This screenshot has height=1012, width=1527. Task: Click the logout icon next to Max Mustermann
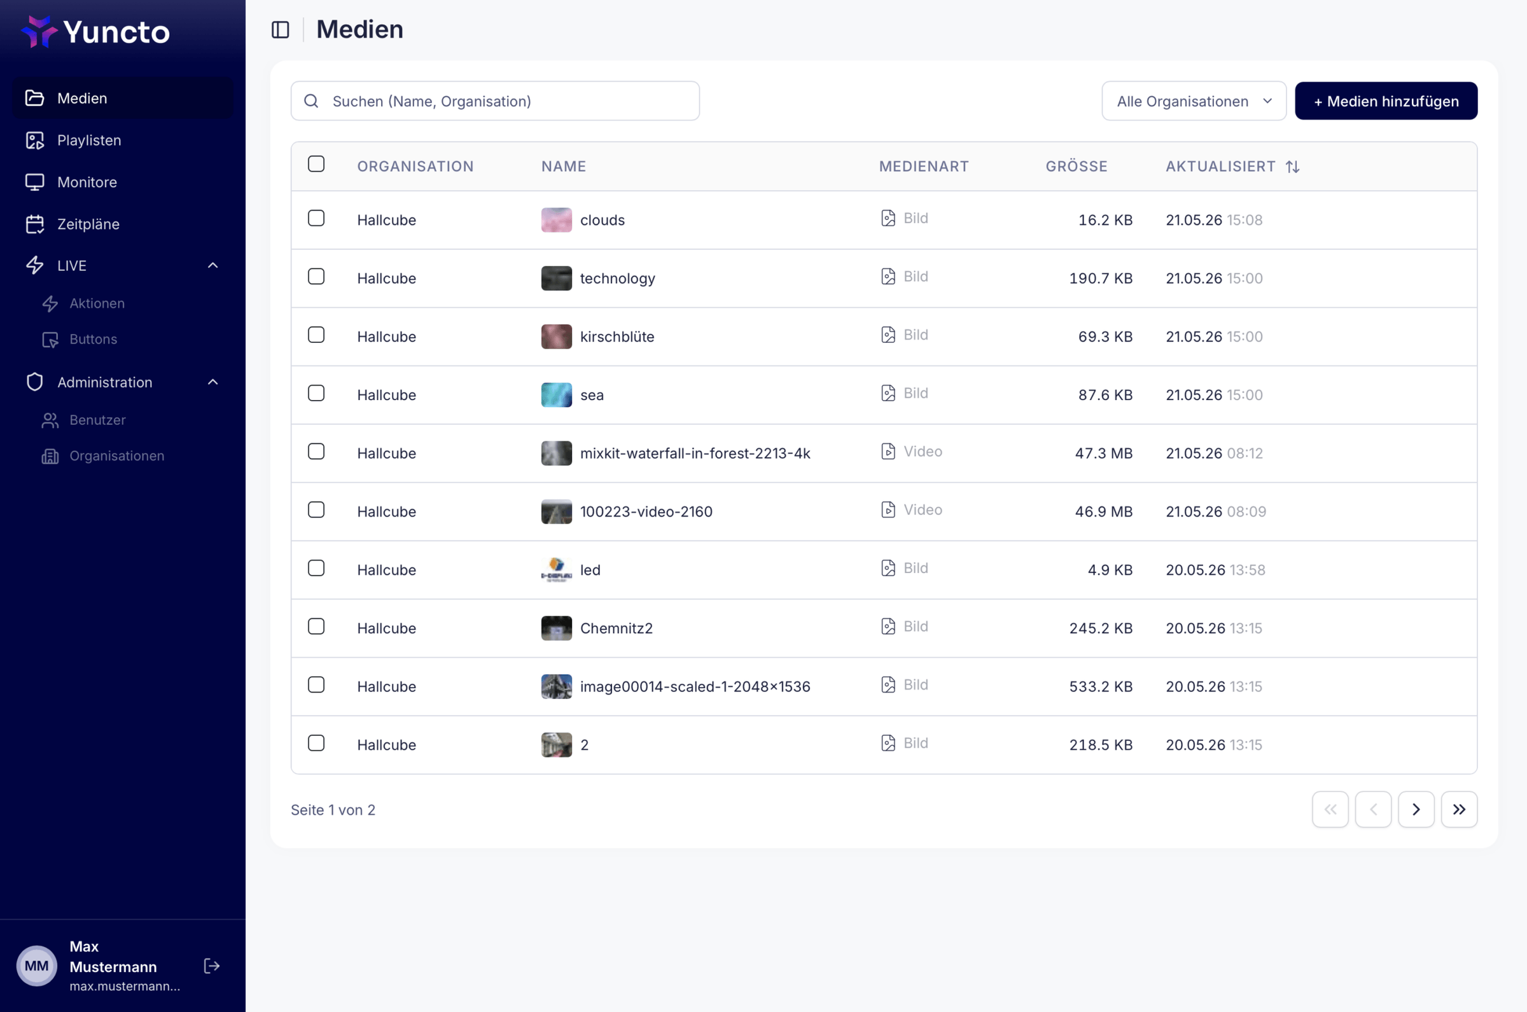[x=212, y=966]
